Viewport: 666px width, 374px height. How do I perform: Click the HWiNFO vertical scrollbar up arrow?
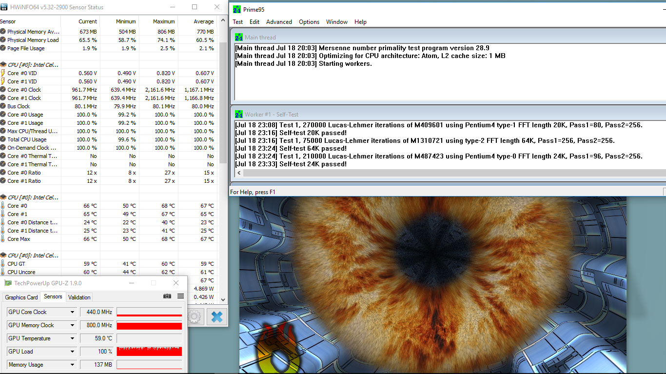coord(223,20)
